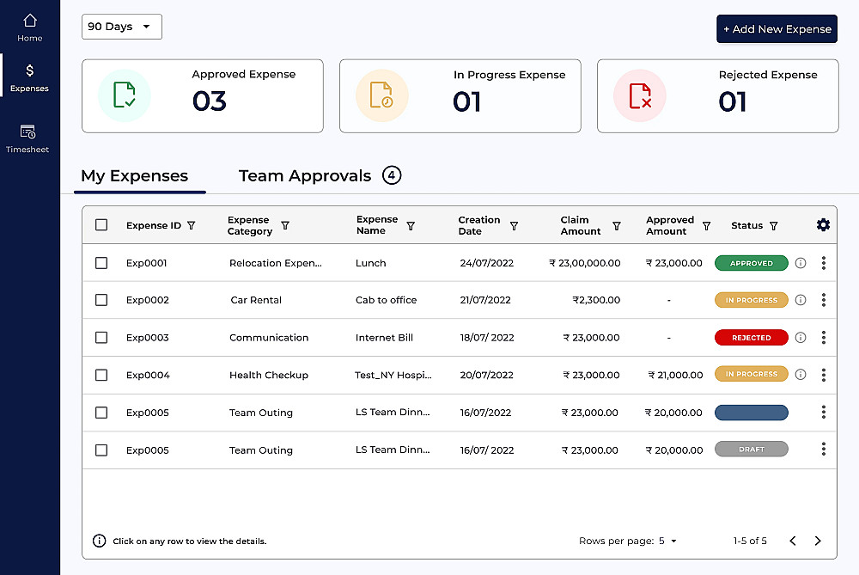The height and width of the screenshot is (575, 859).
Task: Go to next page of expenses
Action: tap(818, 541)
